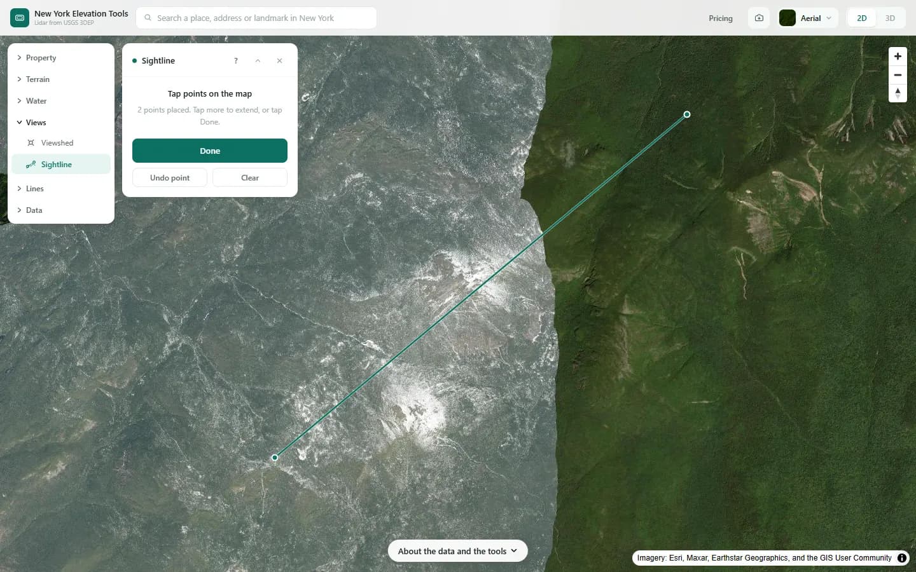This screenshot has height=572, width=916.
Task: Click the sightline end point at the upper right
Action: coord(687,114)
